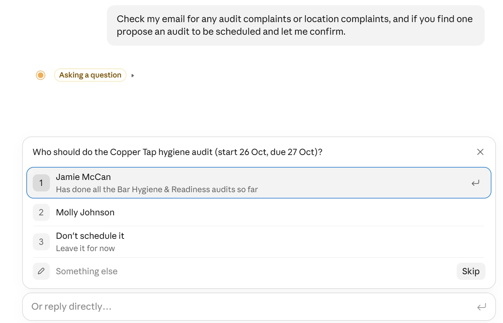Focus the Or reply directly input box
The height and width of the screenshot is (323, 503).
point(259,307)
